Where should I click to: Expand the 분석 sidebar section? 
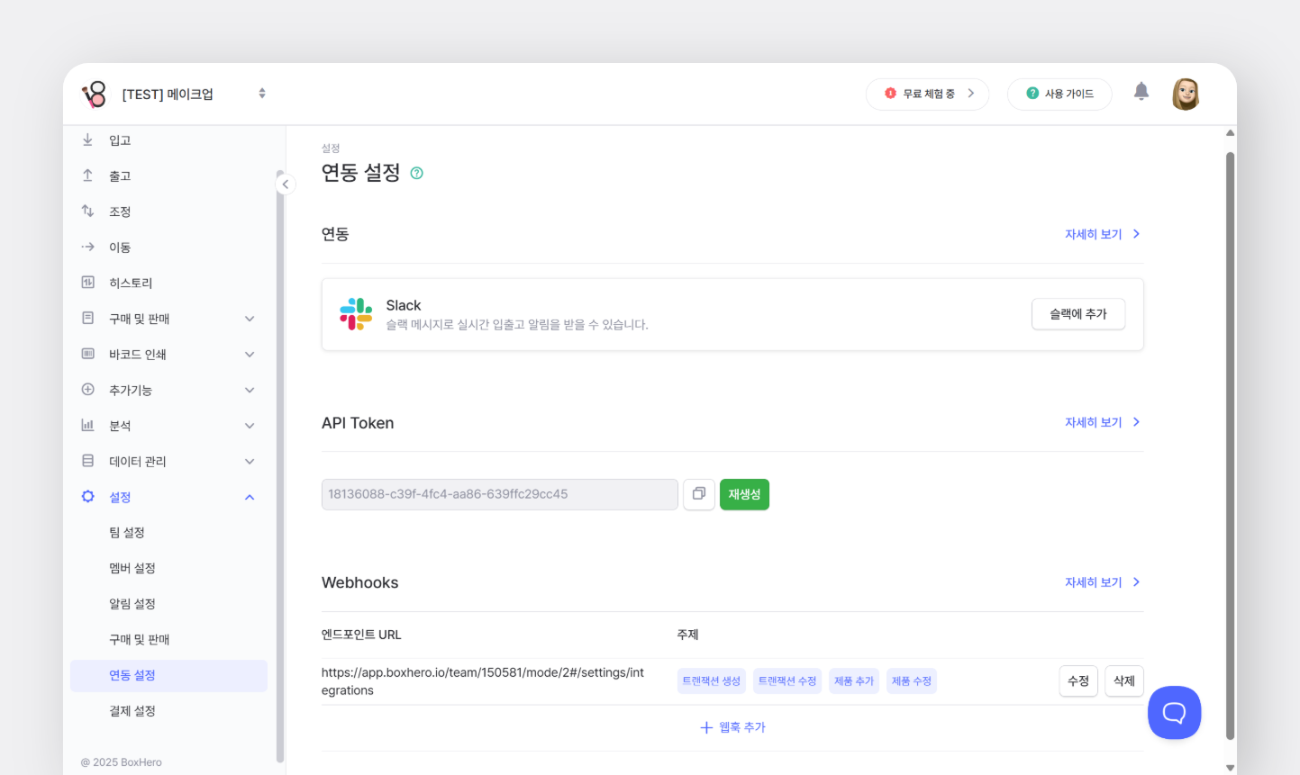point(250,426)
